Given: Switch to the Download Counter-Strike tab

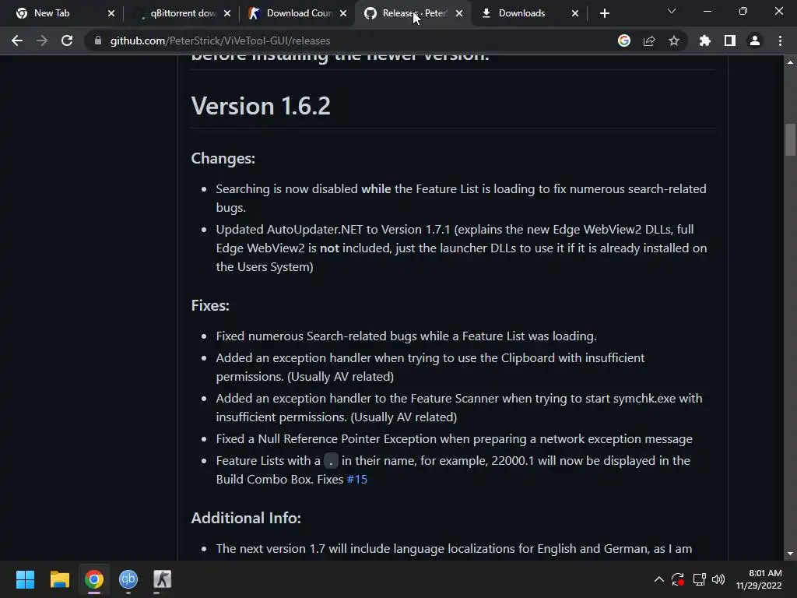Looking at the screenshot, I should click(x=299, y=13).
